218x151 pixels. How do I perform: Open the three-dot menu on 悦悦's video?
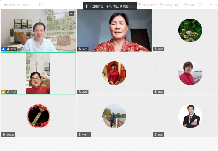[x=72, y=14]
